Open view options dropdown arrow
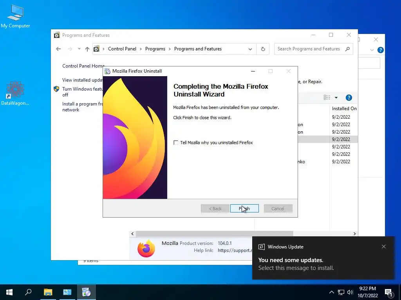This screenshot has height=300, width=401. (336, 97)
